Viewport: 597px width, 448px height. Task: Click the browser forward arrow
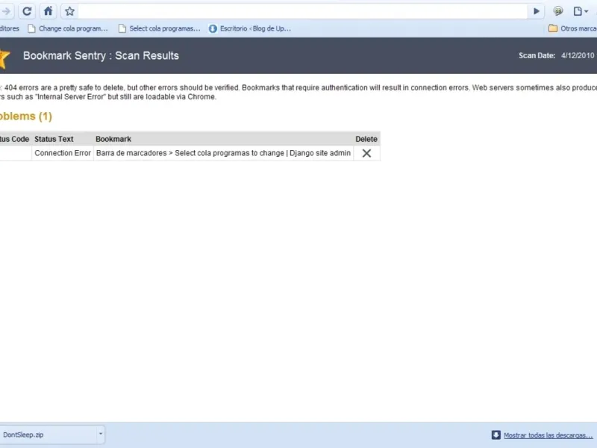[x=6, y=11]
